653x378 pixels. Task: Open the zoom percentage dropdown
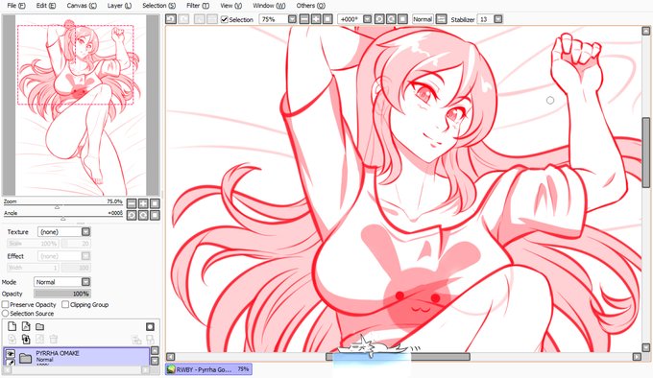tap(292, 19)
